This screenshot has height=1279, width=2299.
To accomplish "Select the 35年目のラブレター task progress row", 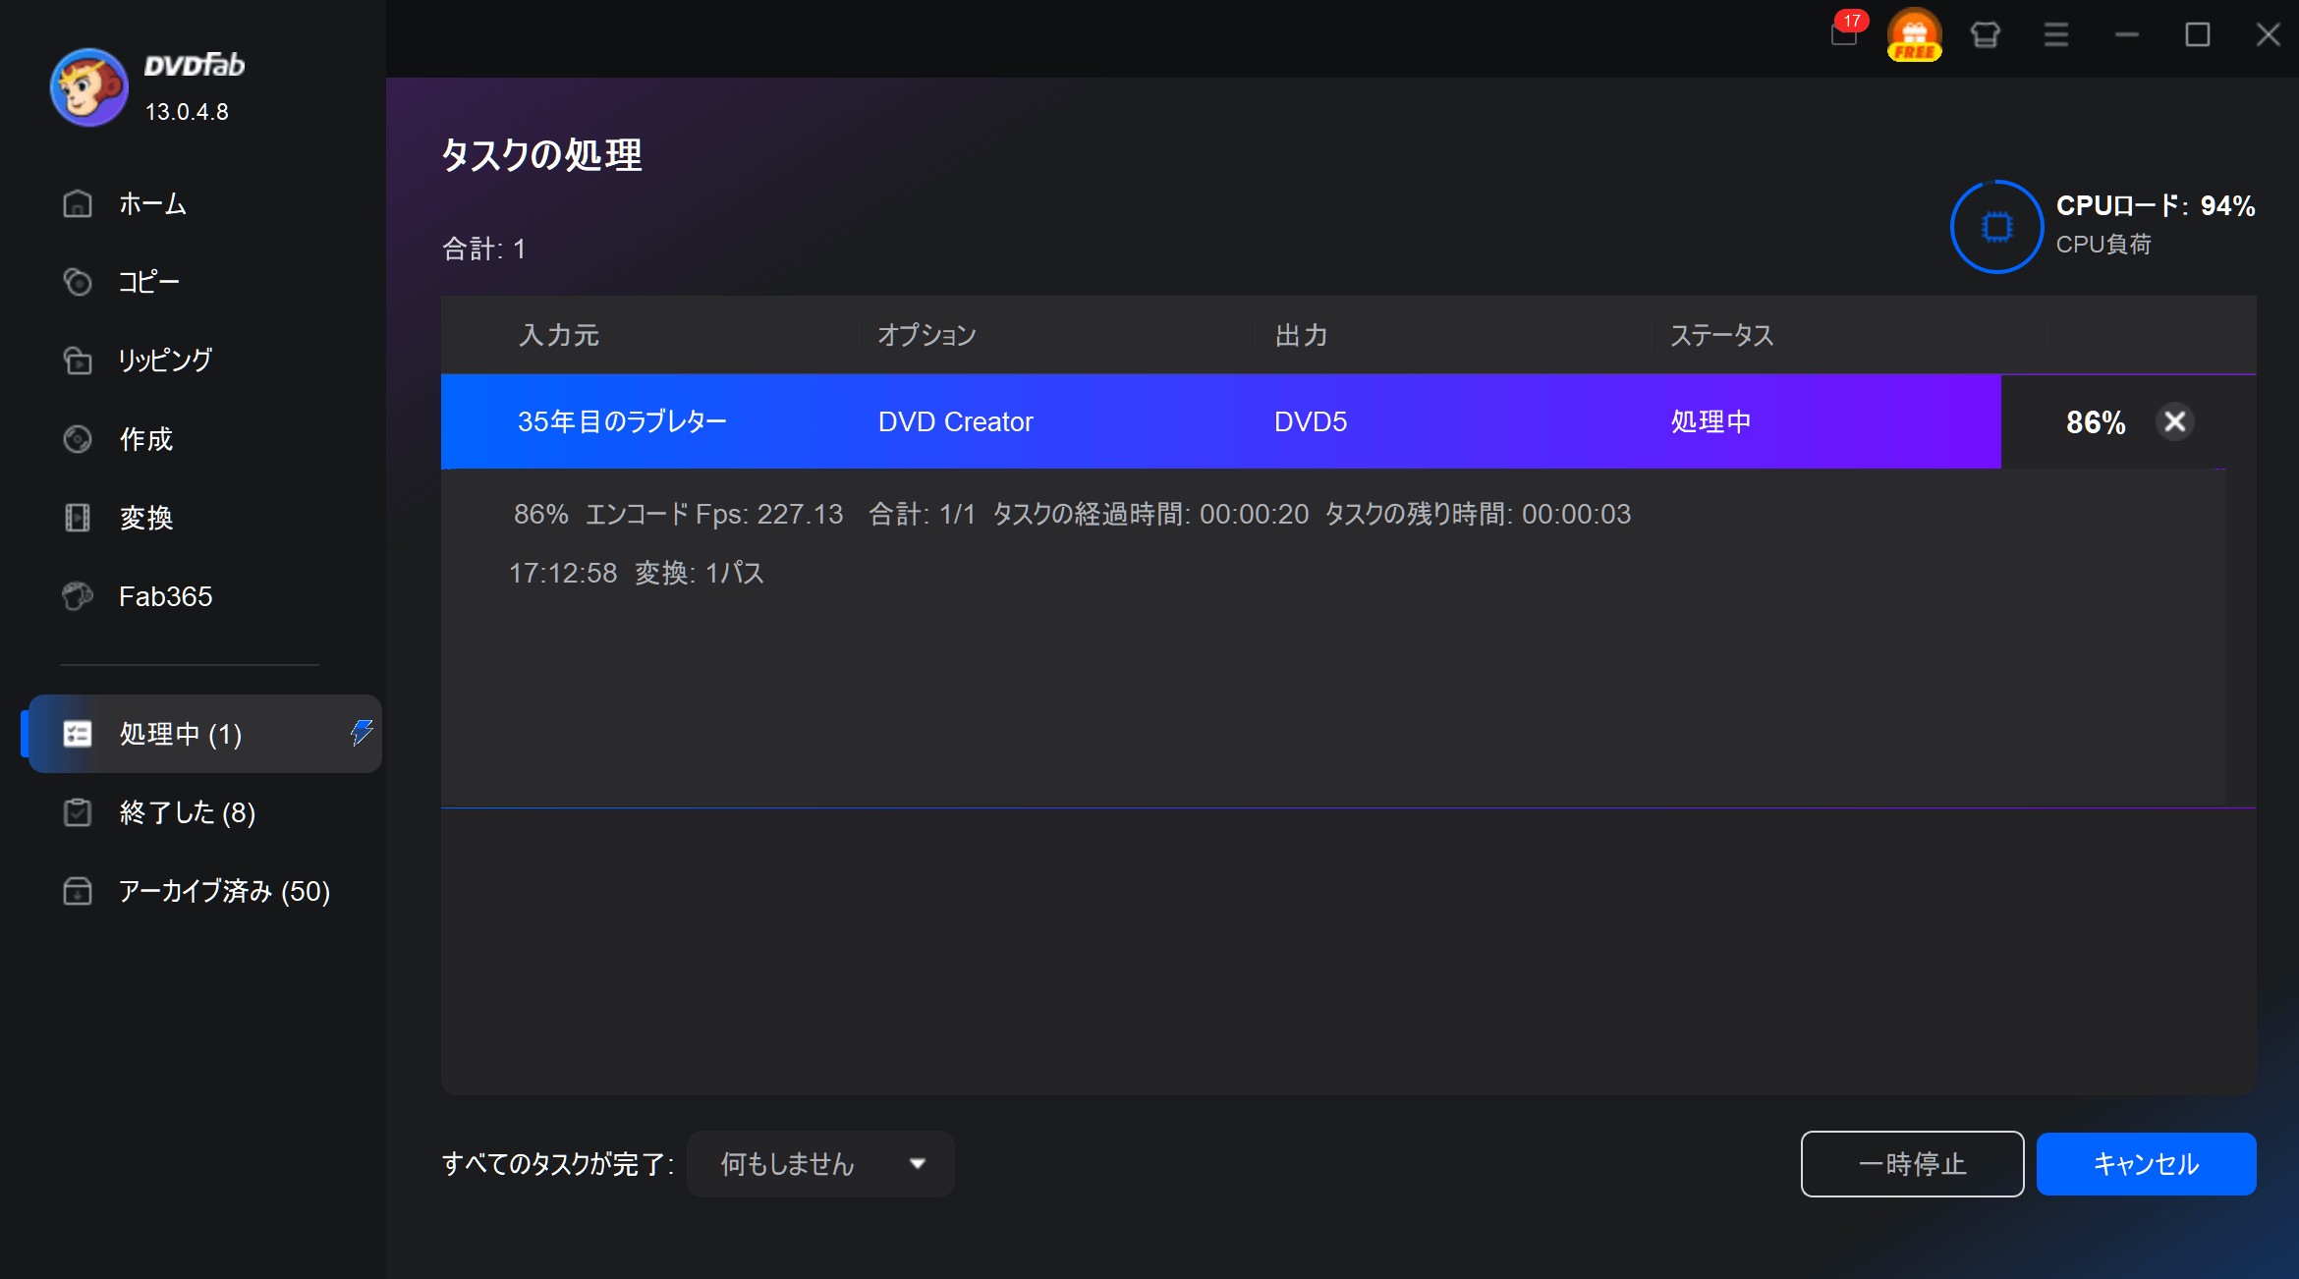I will [1218, 421].
